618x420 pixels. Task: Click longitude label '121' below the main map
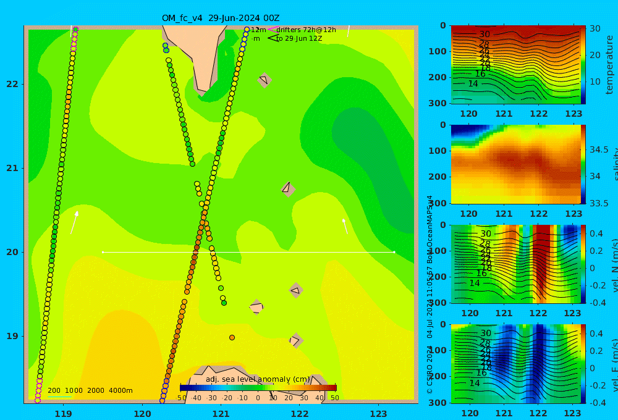221,414
